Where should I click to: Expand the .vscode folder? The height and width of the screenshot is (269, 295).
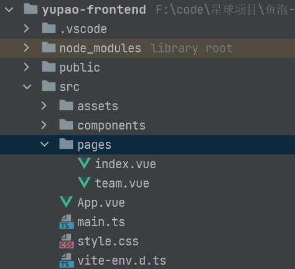(27, 29)
